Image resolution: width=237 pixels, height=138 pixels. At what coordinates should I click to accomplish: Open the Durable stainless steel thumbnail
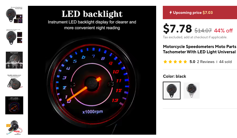pos(14,82)
